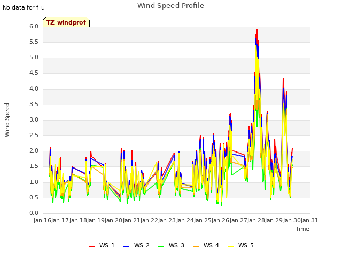342x256 pixels.
Task: Click the Time x-axis title
Action: click(302, 229)
